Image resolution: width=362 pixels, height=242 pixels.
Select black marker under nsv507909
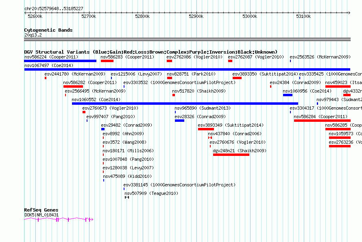pyautogui.click(x=127, y=197)
